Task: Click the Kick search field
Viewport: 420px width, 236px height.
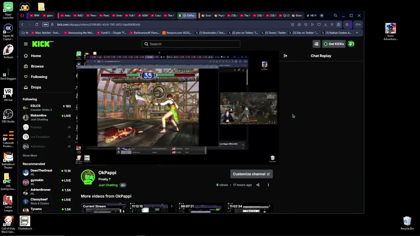Action: (x=191, y=44)
